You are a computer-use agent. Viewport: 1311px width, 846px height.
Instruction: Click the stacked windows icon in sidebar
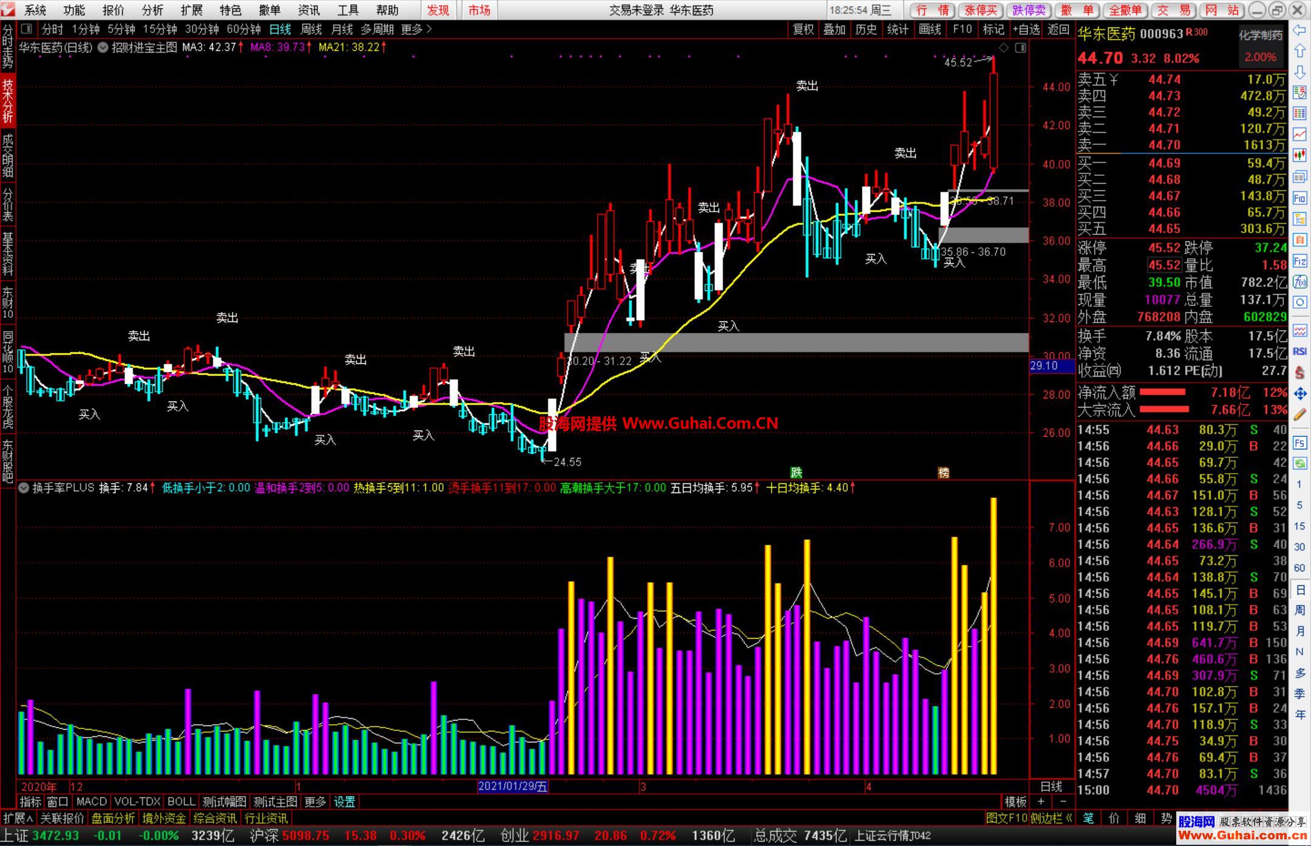(1299, 176)
